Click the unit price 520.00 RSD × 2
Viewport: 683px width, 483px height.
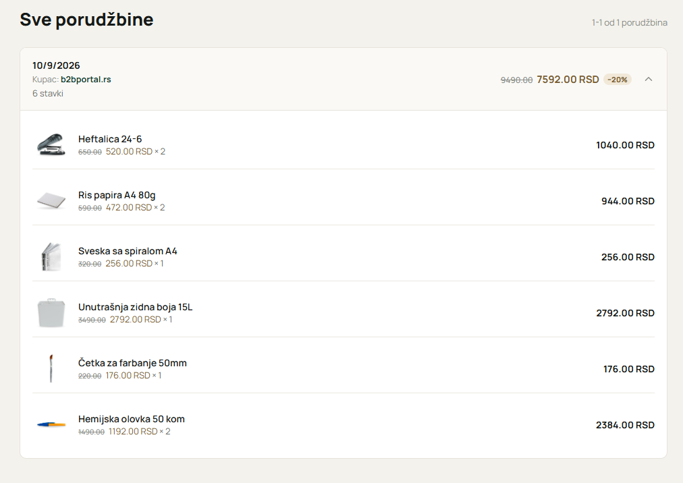[136, 152]
